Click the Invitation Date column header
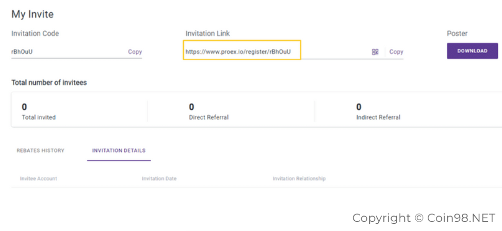Screen dimensions: 502x231 159,178
